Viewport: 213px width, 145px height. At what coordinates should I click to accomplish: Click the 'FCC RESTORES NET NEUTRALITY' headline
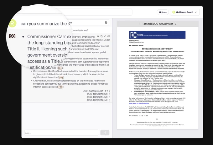click(157, 49)
